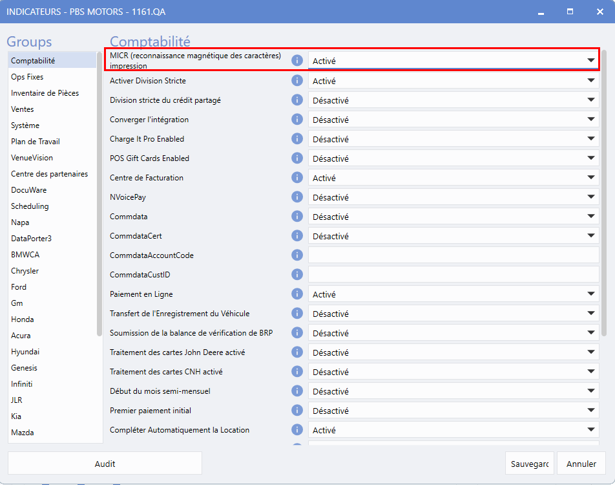Select the DataPorter3 group
The width and height of the screenshot is (615, 485).
(x=52, y=239)
